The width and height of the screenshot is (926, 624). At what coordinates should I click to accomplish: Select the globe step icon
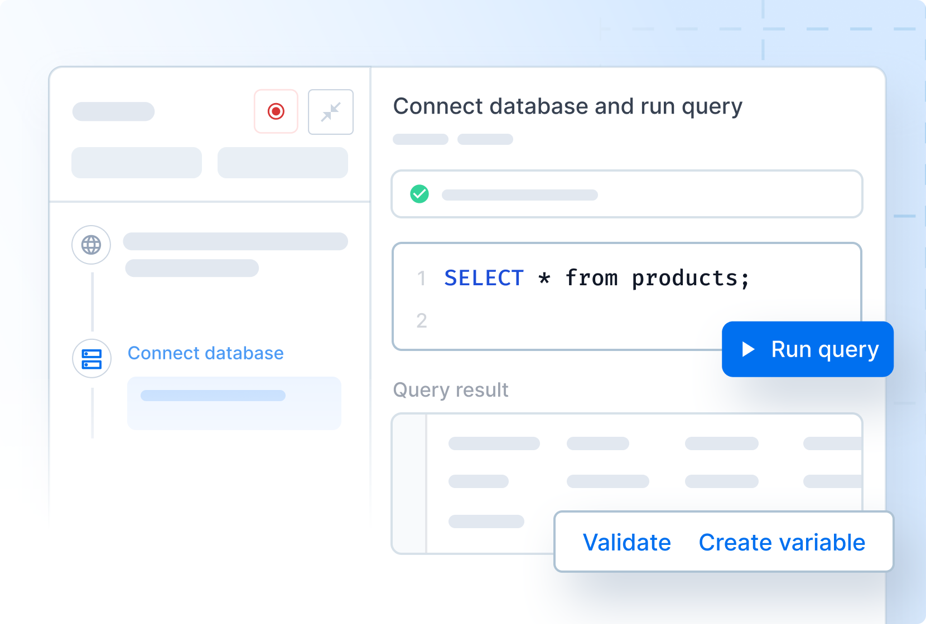pyautogui.click(x=91, y=245)
